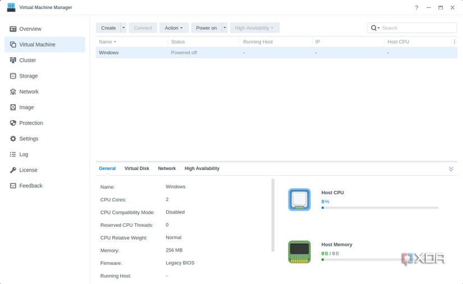This screenshot has height=284, width=463.
Task: Click the Host CPU chip icon
Action: tap(300, 200)
